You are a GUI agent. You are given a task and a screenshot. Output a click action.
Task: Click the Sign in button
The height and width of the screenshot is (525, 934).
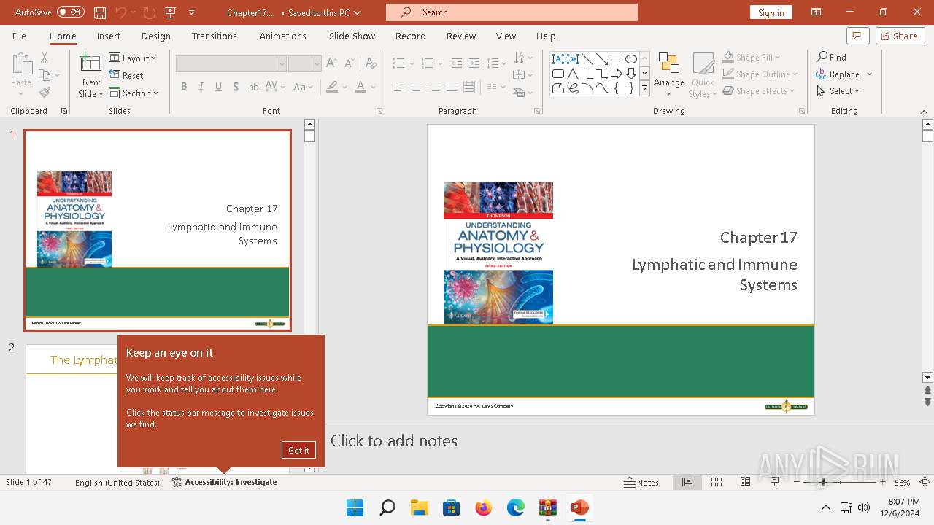point(771,12)
